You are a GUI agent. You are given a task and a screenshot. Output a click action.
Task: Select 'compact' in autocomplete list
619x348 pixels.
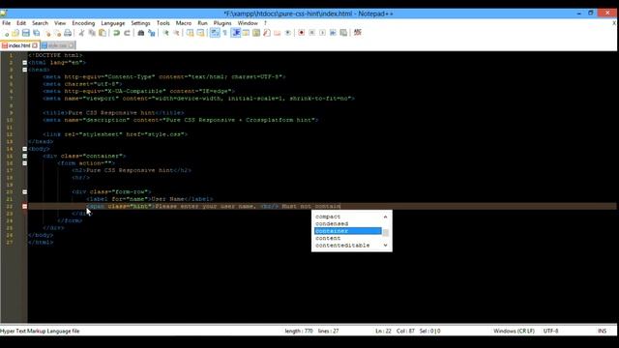click(x=328, y=217)
